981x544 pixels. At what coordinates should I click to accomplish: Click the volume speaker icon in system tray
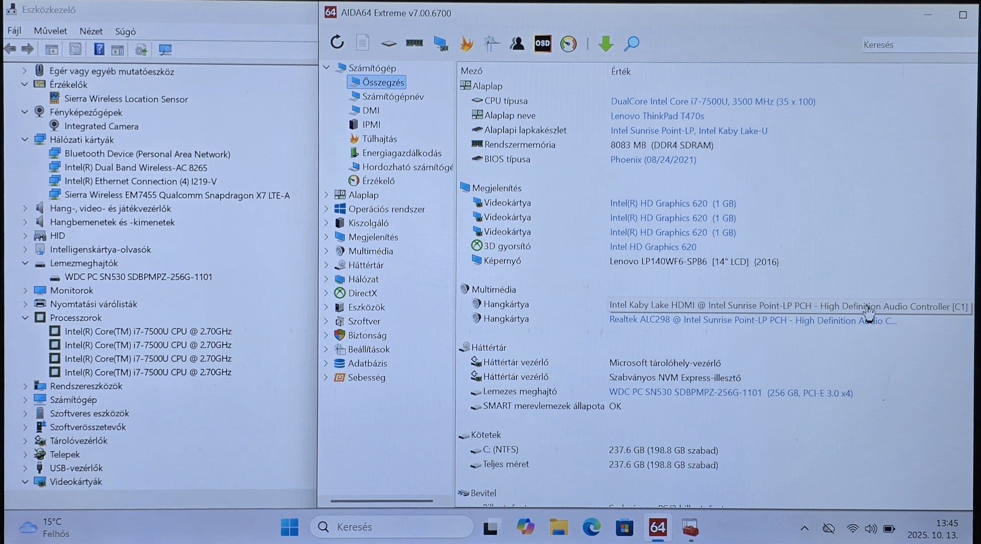[x=871, y=528]
